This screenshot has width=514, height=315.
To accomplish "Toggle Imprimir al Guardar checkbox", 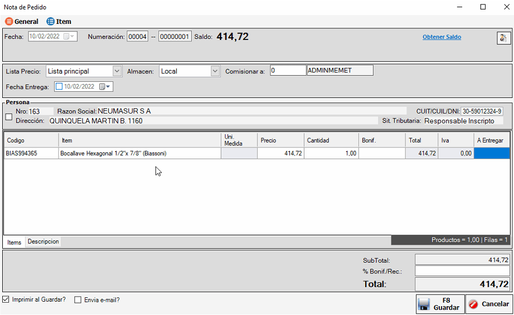I will tap(6, 299).
